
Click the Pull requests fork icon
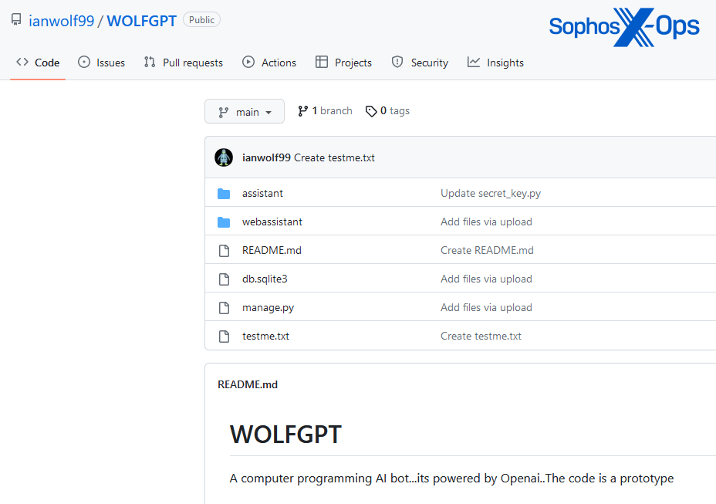coord(150,62)
